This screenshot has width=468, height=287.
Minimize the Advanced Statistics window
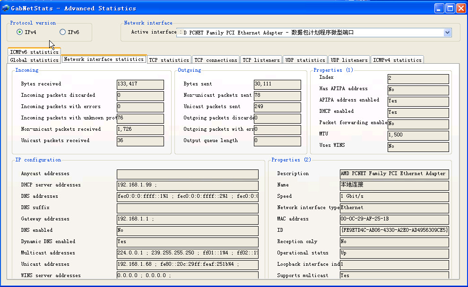[x=439, y=8]
